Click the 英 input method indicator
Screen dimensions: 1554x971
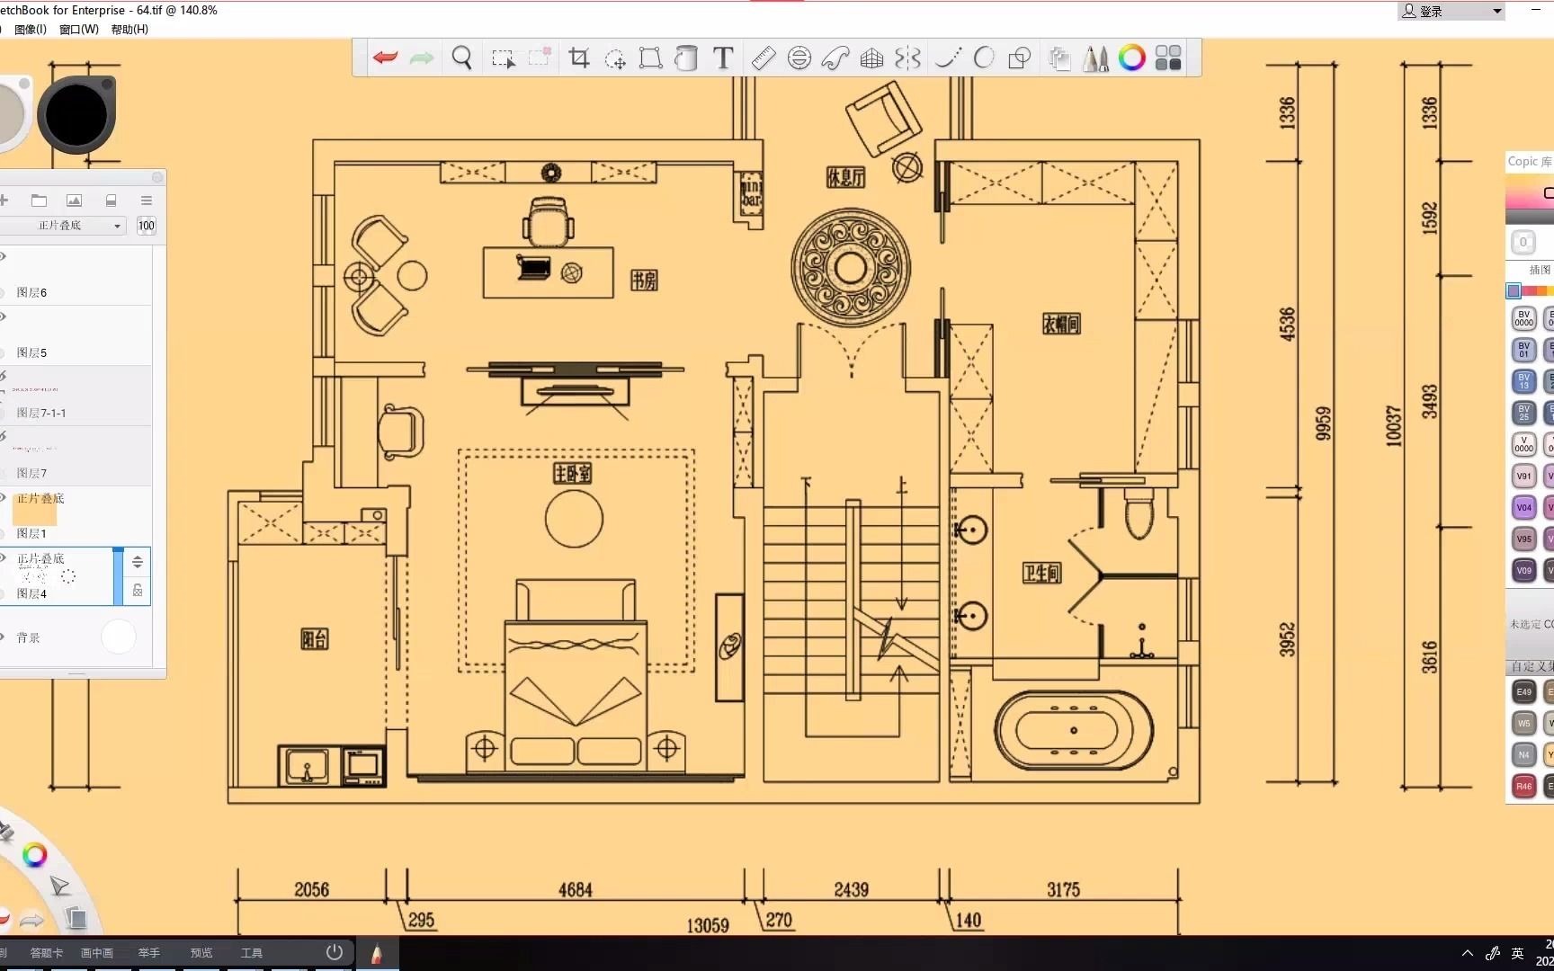(x=1518, y=953)
